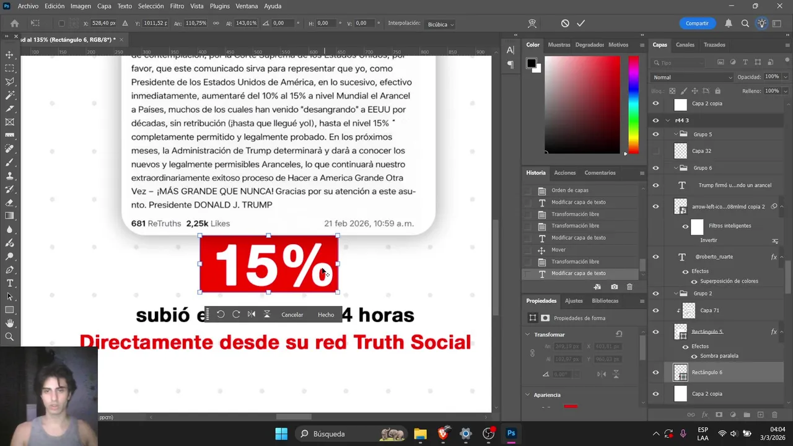This screenshot has height=446, width=793.
Task: Click Hecho to commit the transform
Action: (x=326, y=315)
